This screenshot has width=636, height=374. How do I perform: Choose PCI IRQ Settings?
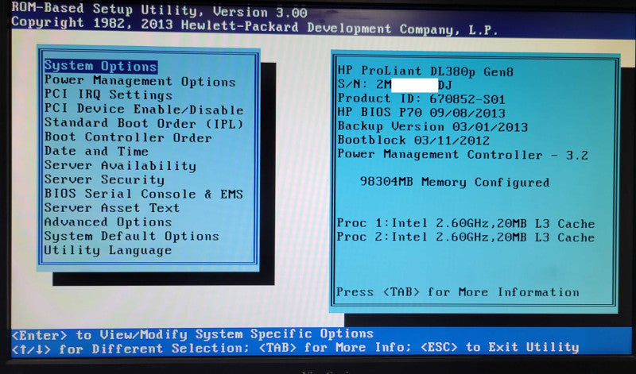pyautogui.click(x=108, y=94)
